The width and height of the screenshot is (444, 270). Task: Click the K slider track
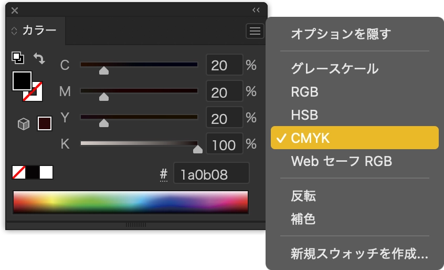tap(139, 143)
